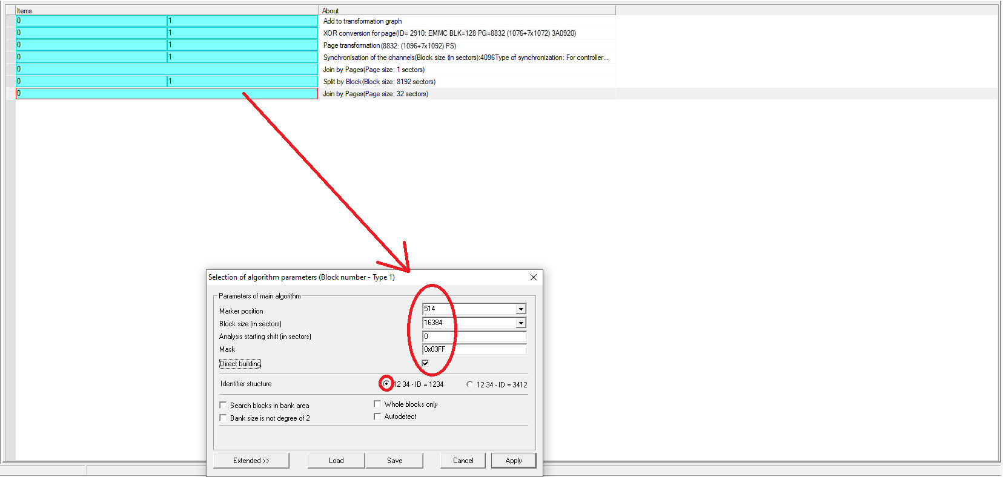Image resolution: width=1003 pixels, height=477 pixels.
Task: Expand options with the Extended >> button
Action: pyautogui.click(x=251, y=461)
